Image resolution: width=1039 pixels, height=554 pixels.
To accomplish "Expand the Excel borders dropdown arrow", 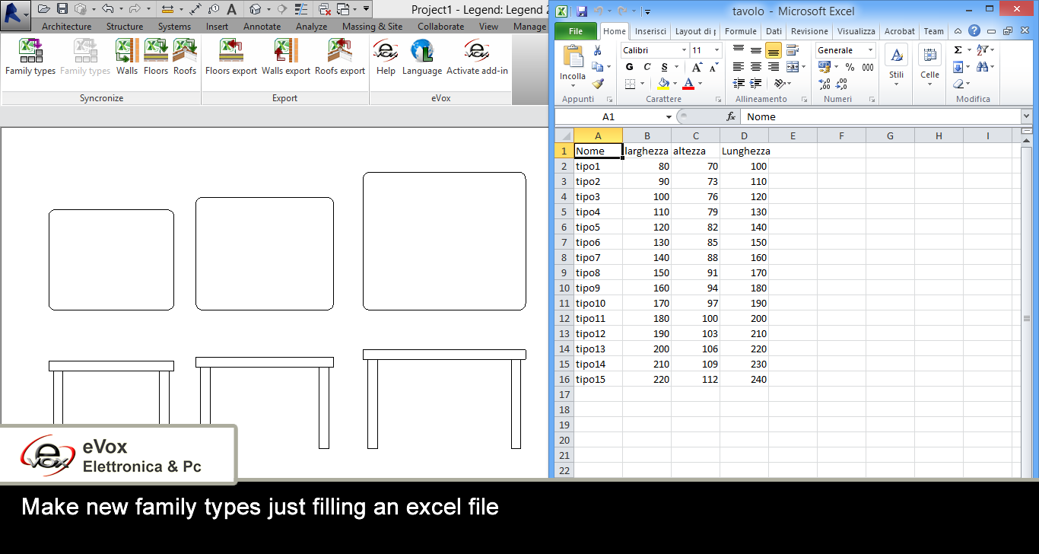I will pyautogui.click(x=643, y=83).
